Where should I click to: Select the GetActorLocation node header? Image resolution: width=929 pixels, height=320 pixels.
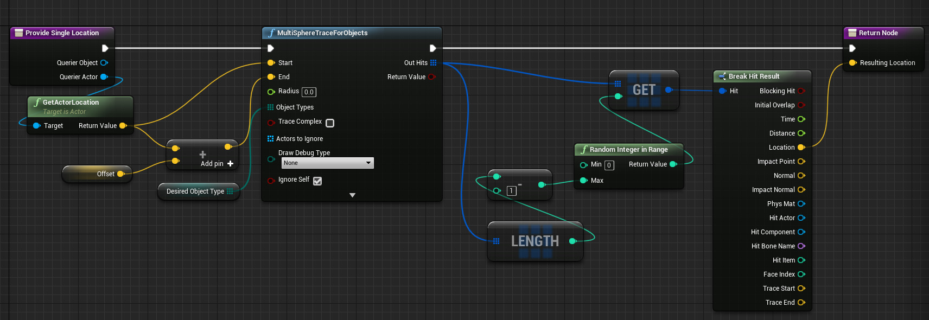coord(71,103)
